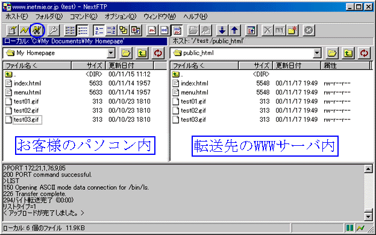This screenshot has height=235, width=376.
Task: Click the yellow overlapping squares toolbar icon
Action: (x=124, y=31)
